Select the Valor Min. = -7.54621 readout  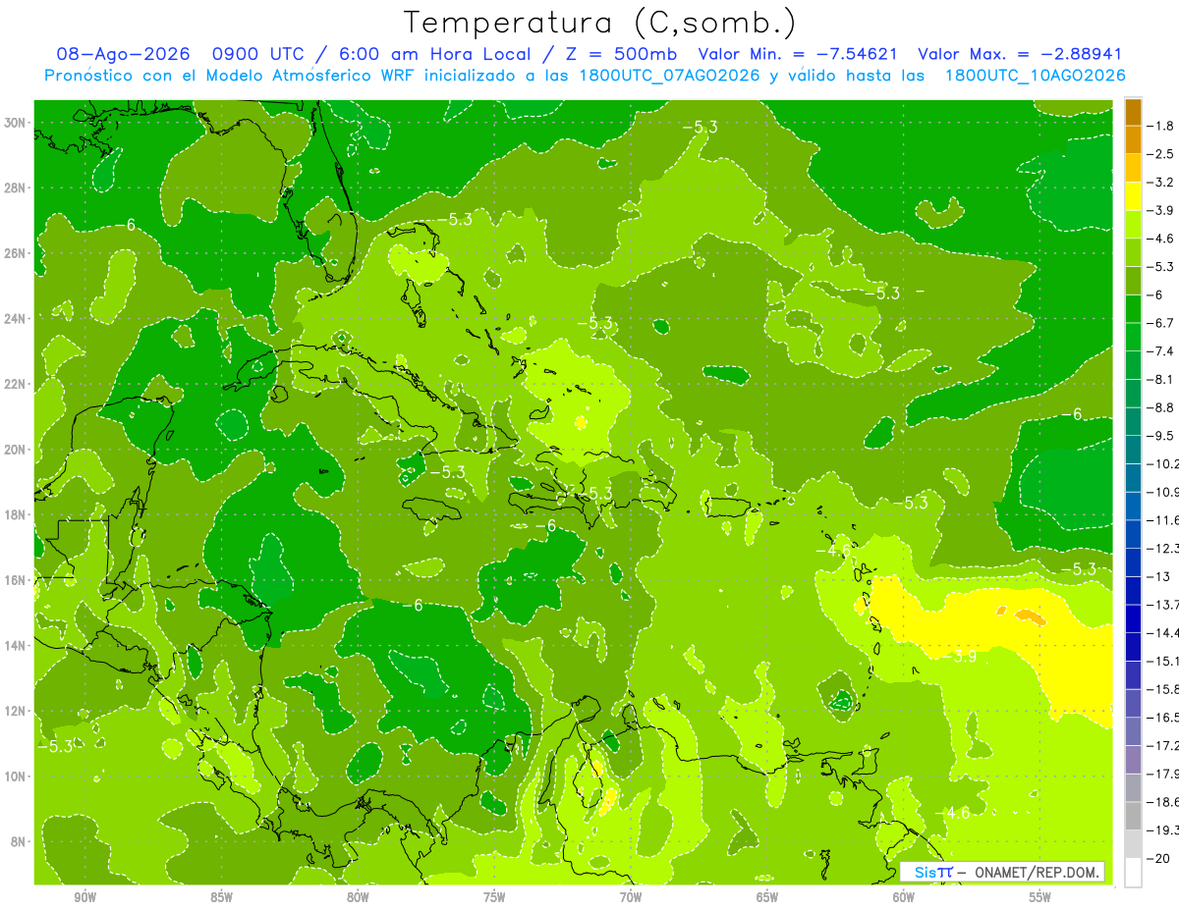click(x=800, y=54)
